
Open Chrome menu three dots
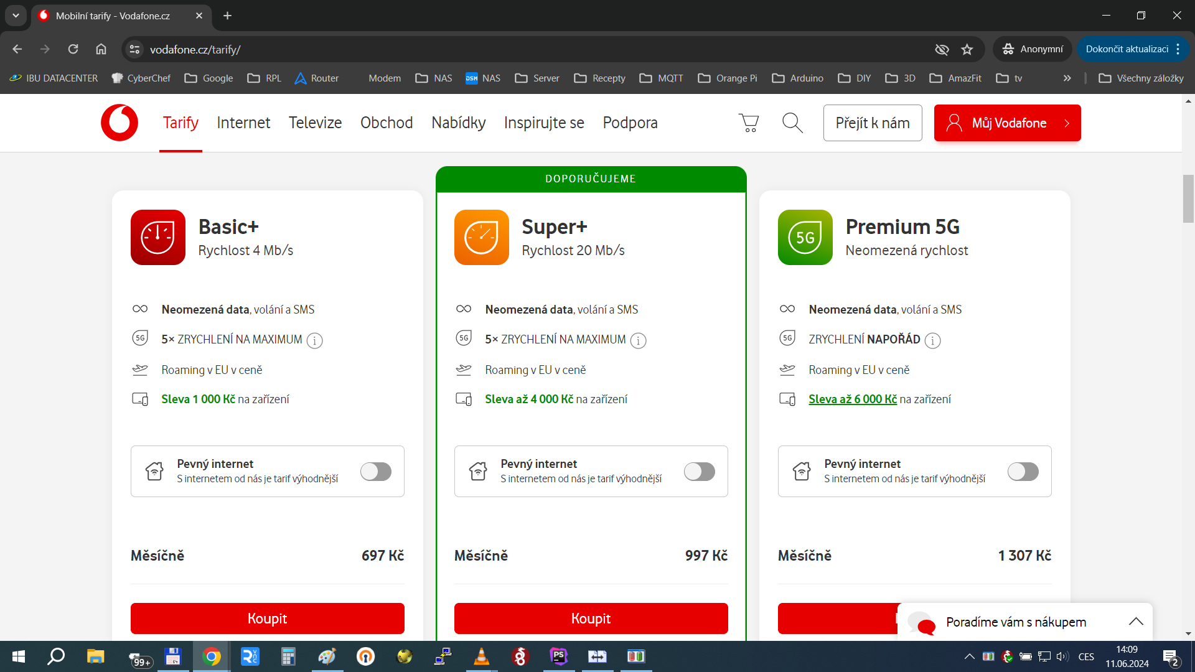(1178, 49)
